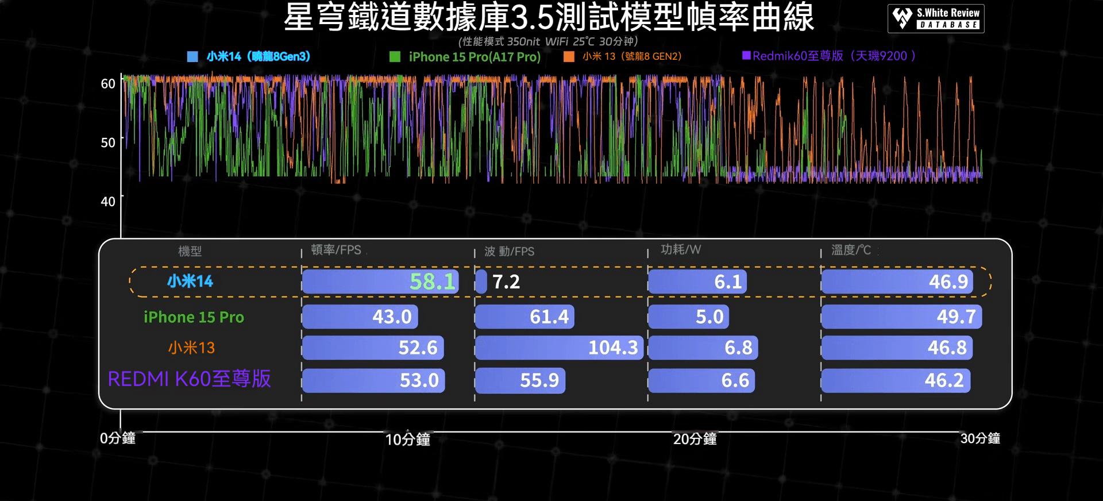Click the 0分鐘 time axis label
The image size is (1103, 501).
coord(118,438)
